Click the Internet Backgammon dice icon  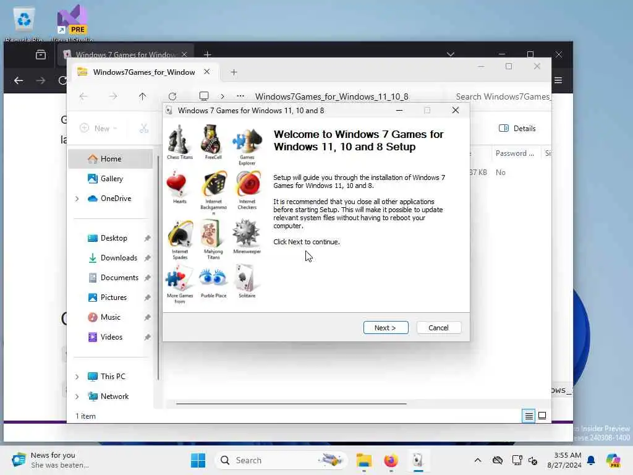(x=214, y=184)
